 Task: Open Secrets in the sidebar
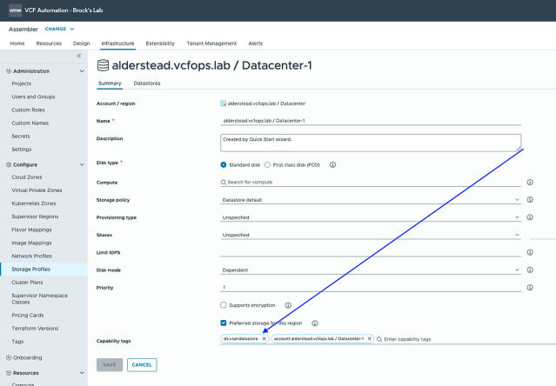(21, 136)
